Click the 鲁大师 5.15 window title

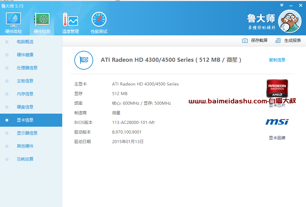(x=12, y=6)
